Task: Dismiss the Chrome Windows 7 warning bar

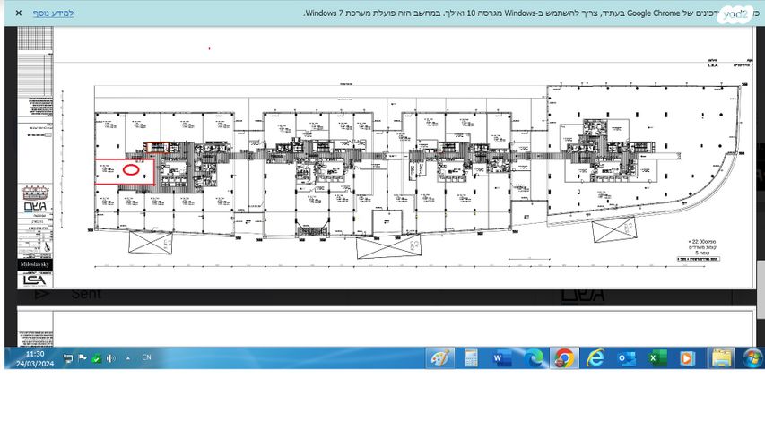Action: point(18,13)
